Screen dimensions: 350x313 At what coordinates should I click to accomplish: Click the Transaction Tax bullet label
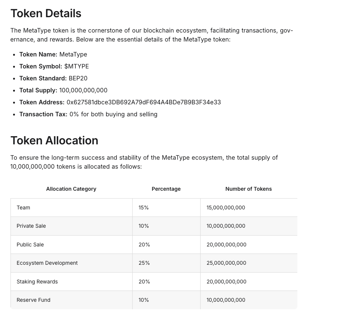pos(43,114)
